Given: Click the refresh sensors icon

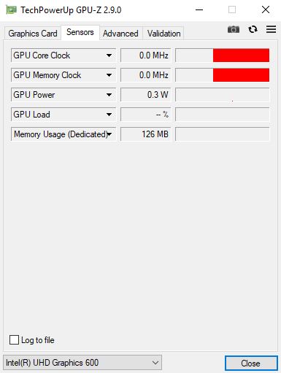Looking at the screenshot, I should [253, 29].
